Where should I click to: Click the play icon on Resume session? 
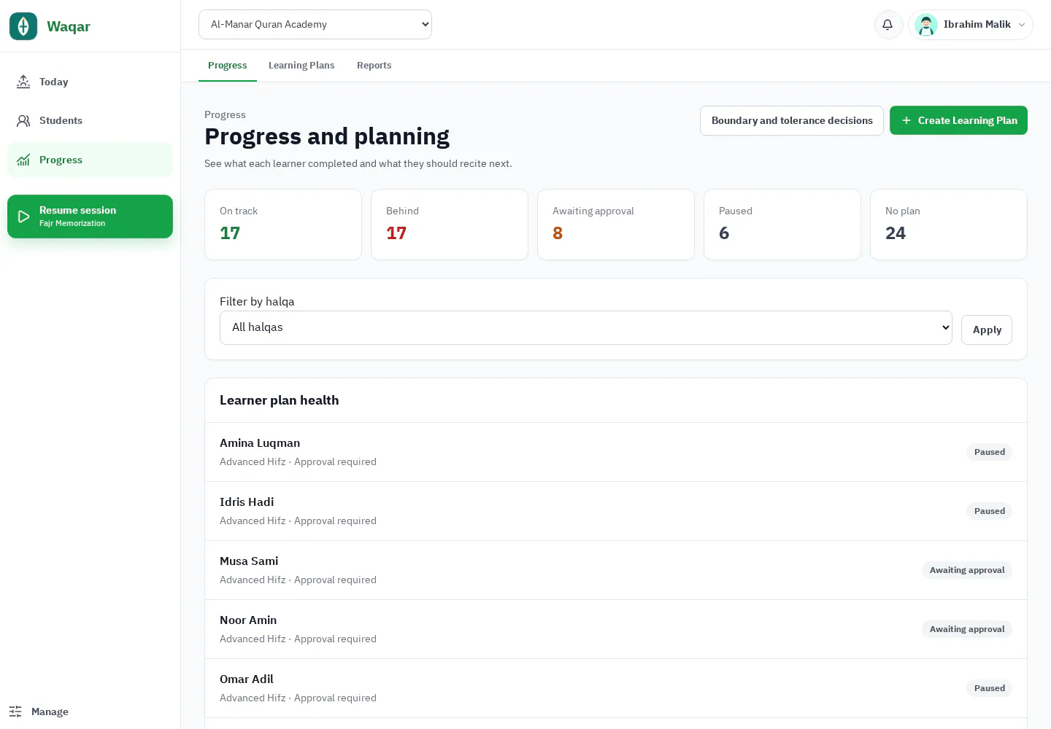click(x=23, y=217)
